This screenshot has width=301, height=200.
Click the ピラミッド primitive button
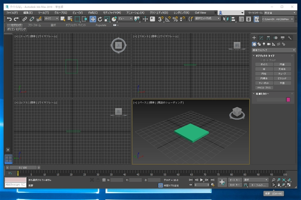point(282,79)
